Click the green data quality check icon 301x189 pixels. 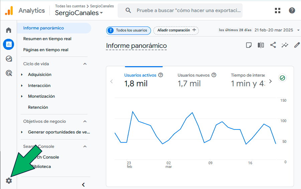pos(283,78)
